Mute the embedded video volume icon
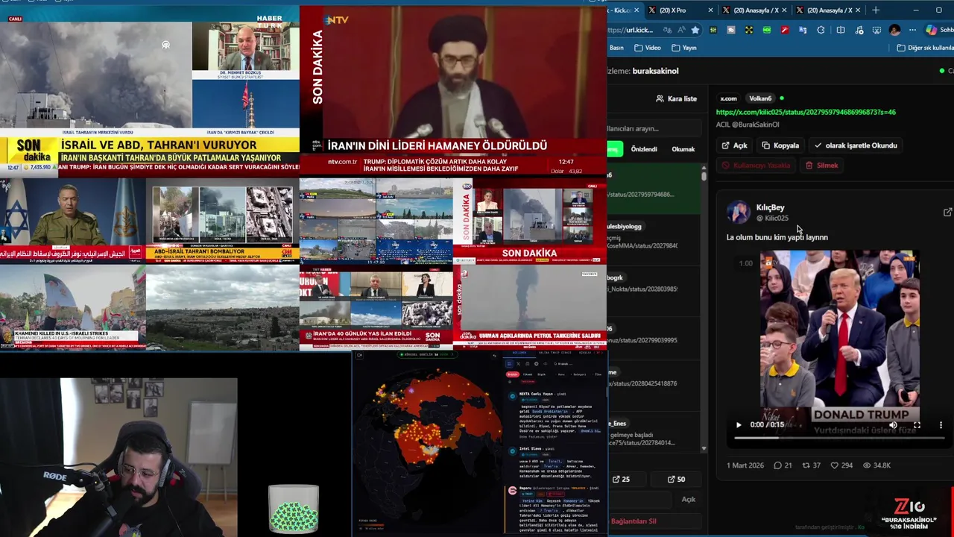The image size is (954, 537). (x=893, y=425)
